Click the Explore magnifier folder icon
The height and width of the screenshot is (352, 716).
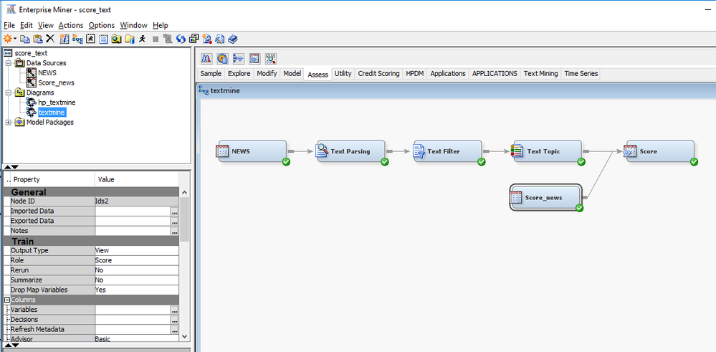pyautogui.click(x=116, y=39)
